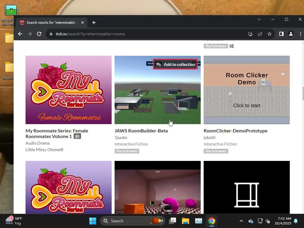Click the browser forward arrow
The image size is (304, 228).
coord(30,34)
